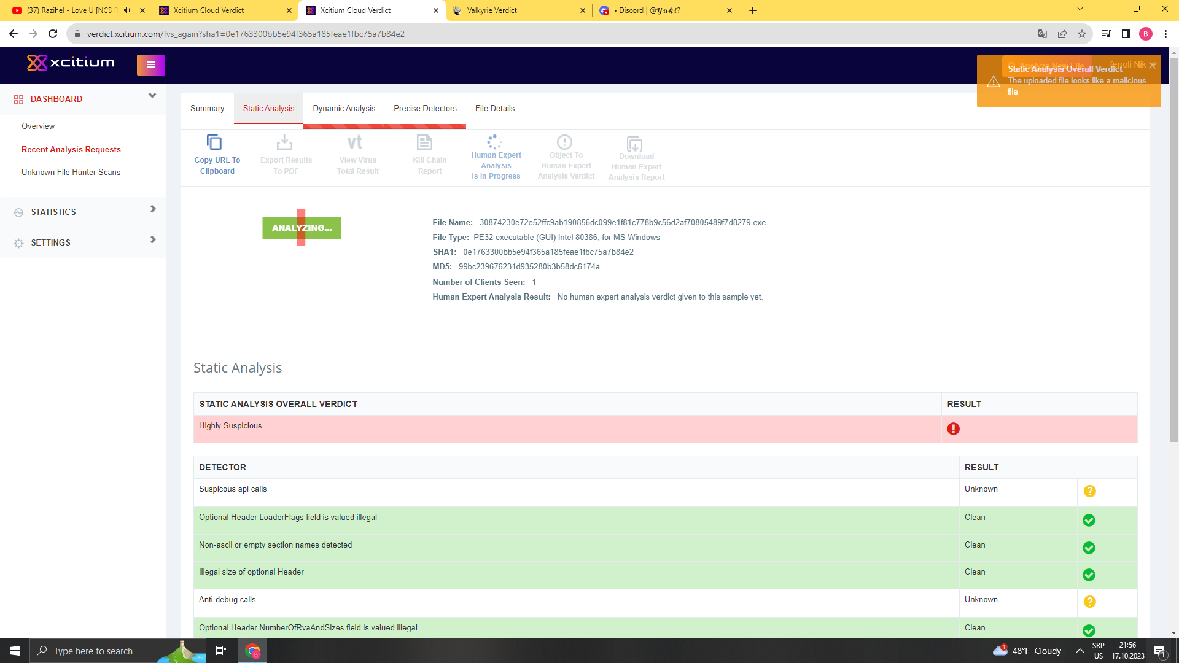The image size is (1179, 663).
Task: Go to Recent Analysis Requests
Action: pos(71,150)
